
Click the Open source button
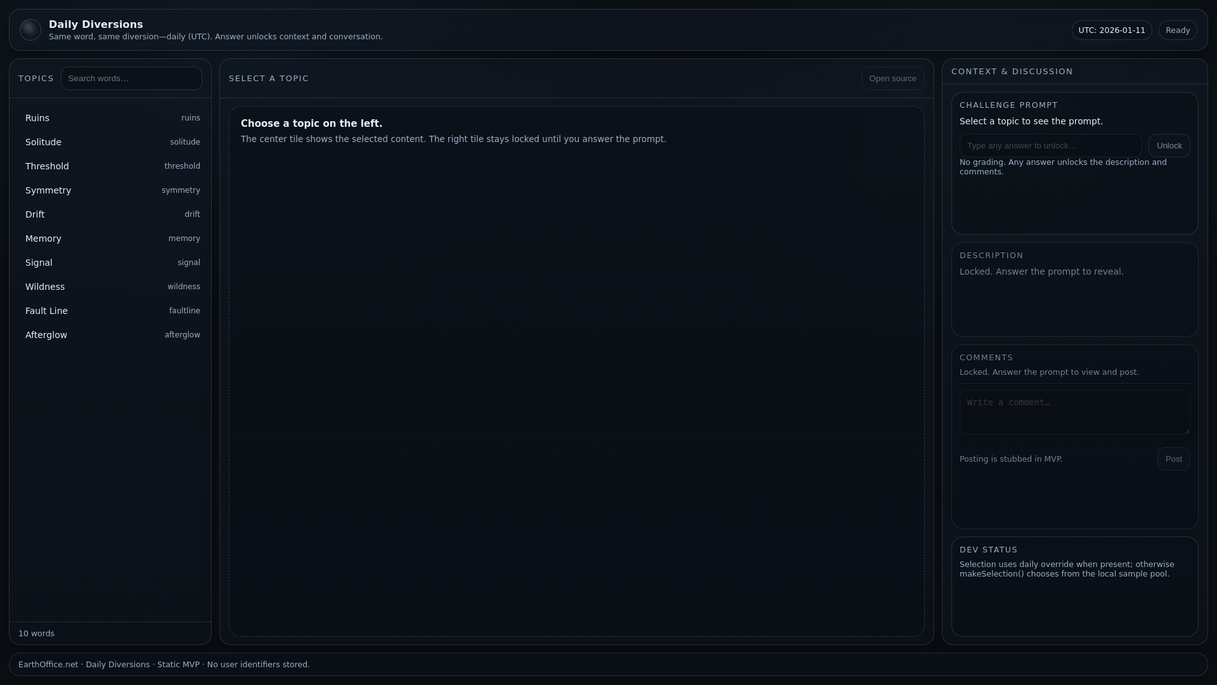(892, 79)
